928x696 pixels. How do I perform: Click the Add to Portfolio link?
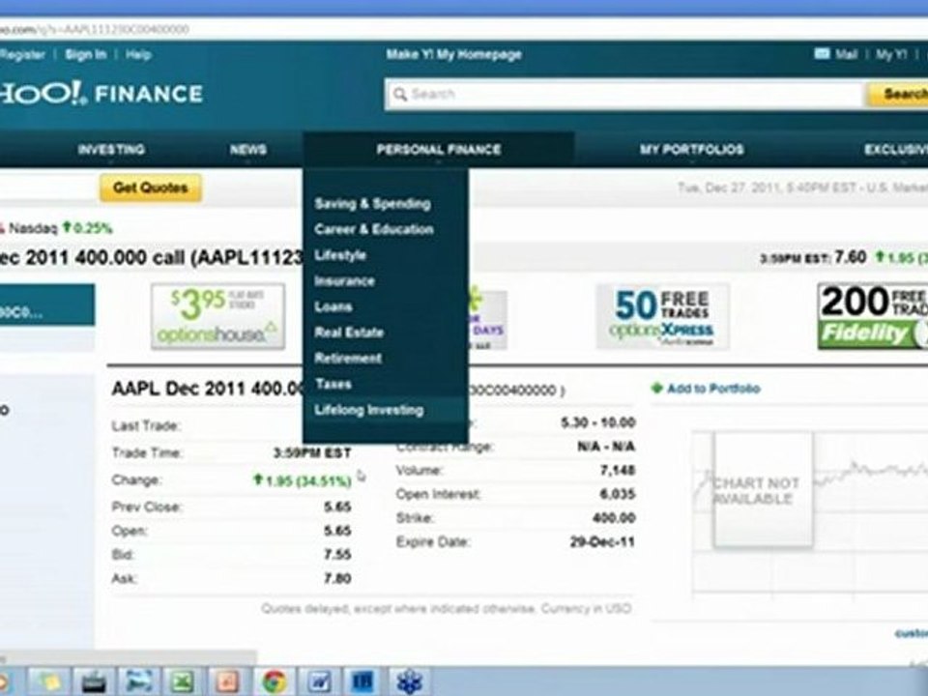(713, 389)
